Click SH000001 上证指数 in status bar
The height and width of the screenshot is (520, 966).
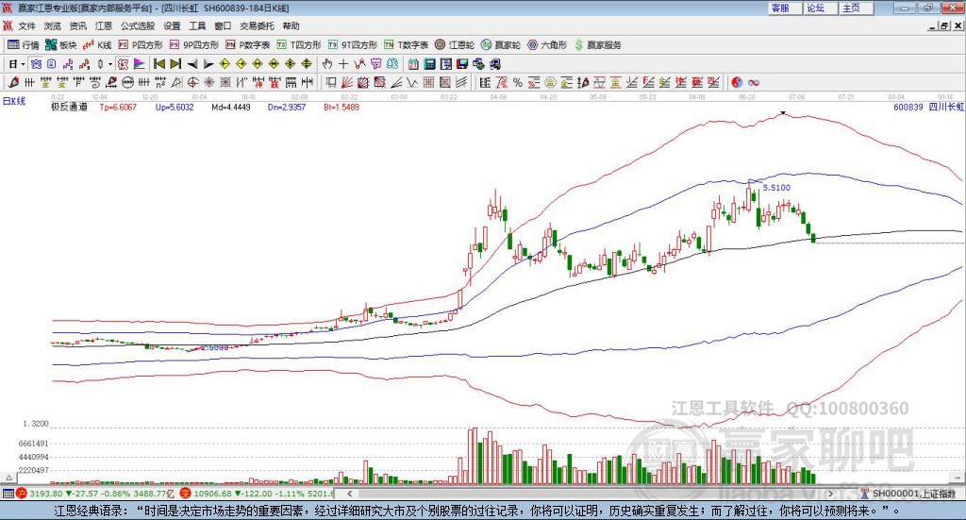pos(913,494)
